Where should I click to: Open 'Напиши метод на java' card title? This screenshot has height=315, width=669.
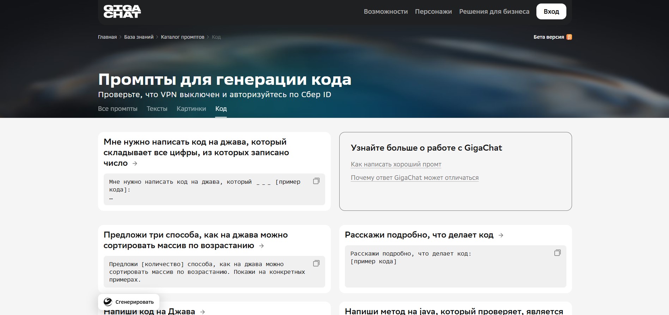click(x=454, y=311)
